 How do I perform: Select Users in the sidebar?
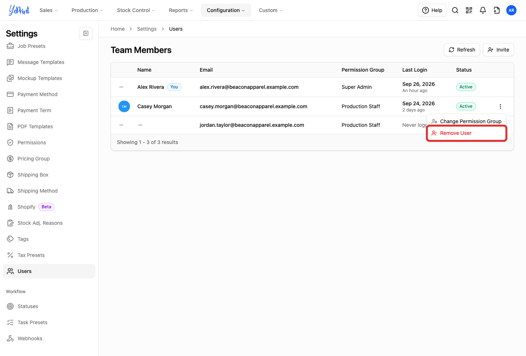49,271
